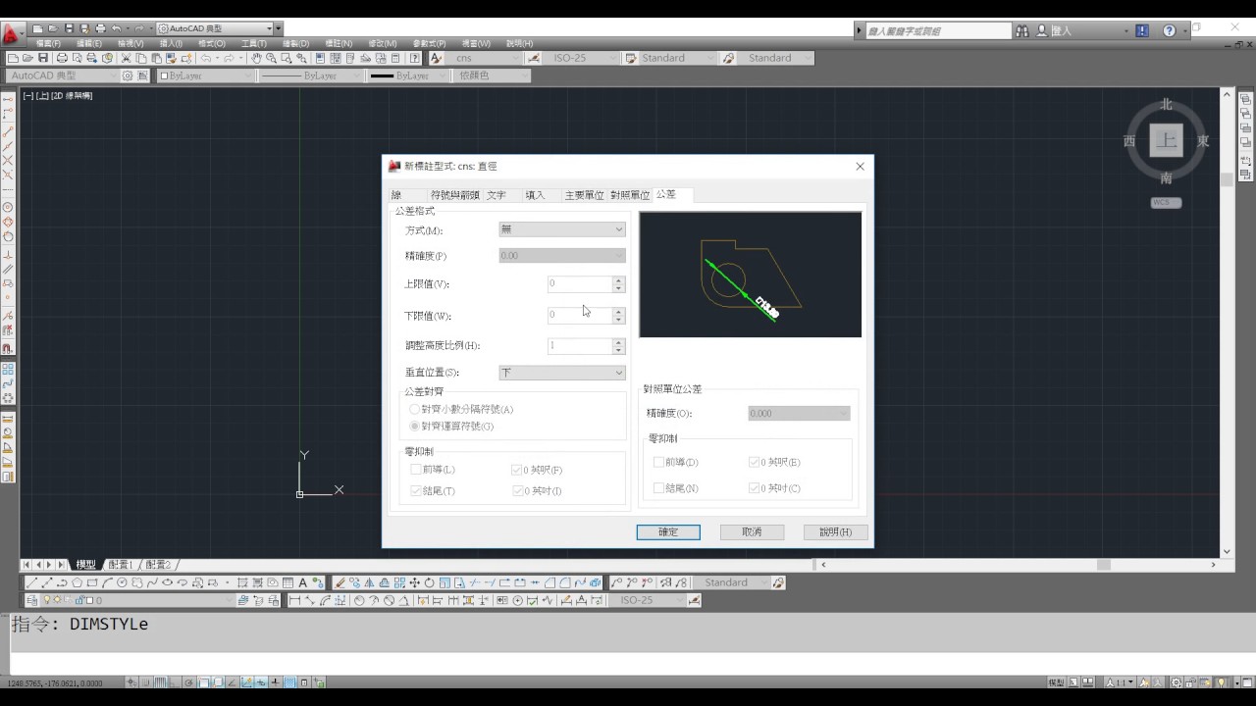The height and width of the screenshot is (706, 1256).
Task: Click the Undo arrow in quick access toolbar
Action: click(x=116, y=28)
